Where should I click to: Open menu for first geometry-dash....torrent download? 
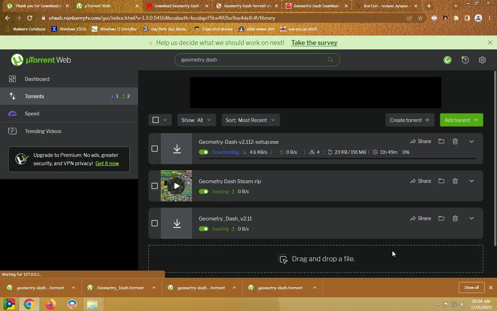pos(74,288)
